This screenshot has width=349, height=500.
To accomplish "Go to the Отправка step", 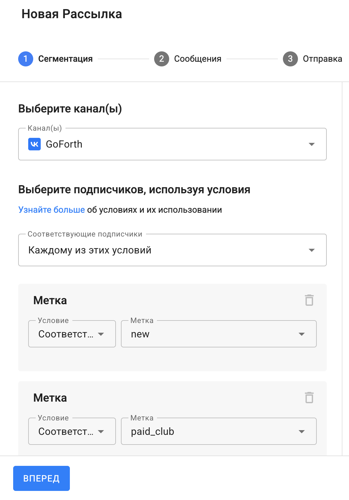I will pos(322,59).
